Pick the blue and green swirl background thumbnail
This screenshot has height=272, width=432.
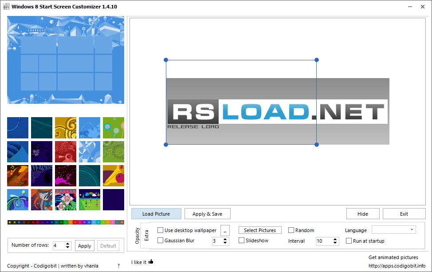pyautogui.click(x=18, y=200)
